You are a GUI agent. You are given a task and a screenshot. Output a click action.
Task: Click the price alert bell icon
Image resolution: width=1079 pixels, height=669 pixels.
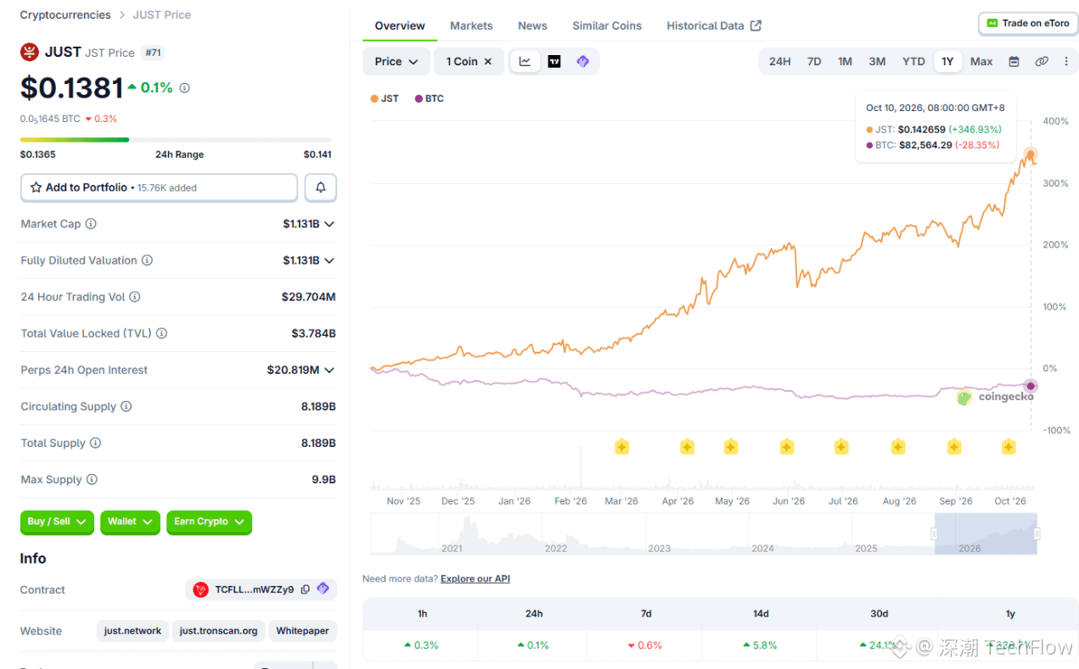(321, 187)
